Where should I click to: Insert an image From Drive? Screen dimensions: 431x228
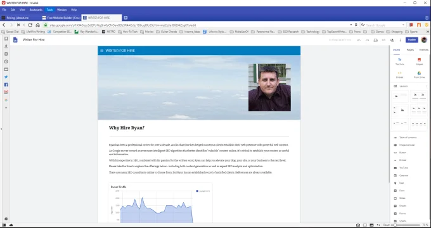pyautogui.click(x=419, y=75)
